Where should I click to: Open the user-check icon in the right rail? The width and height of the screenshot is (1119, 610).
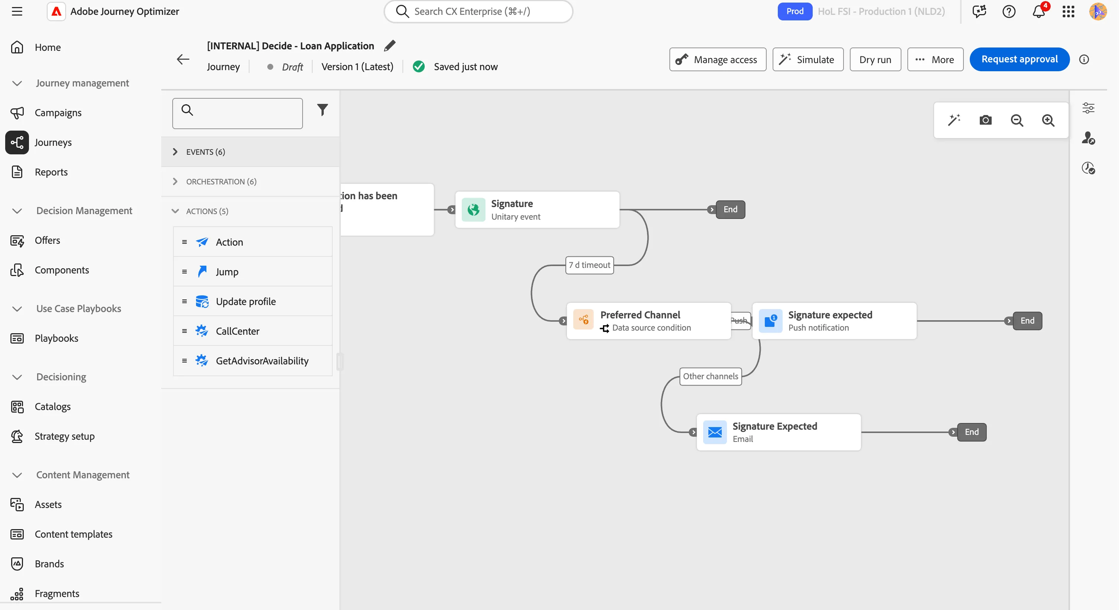coord(1088,138)
